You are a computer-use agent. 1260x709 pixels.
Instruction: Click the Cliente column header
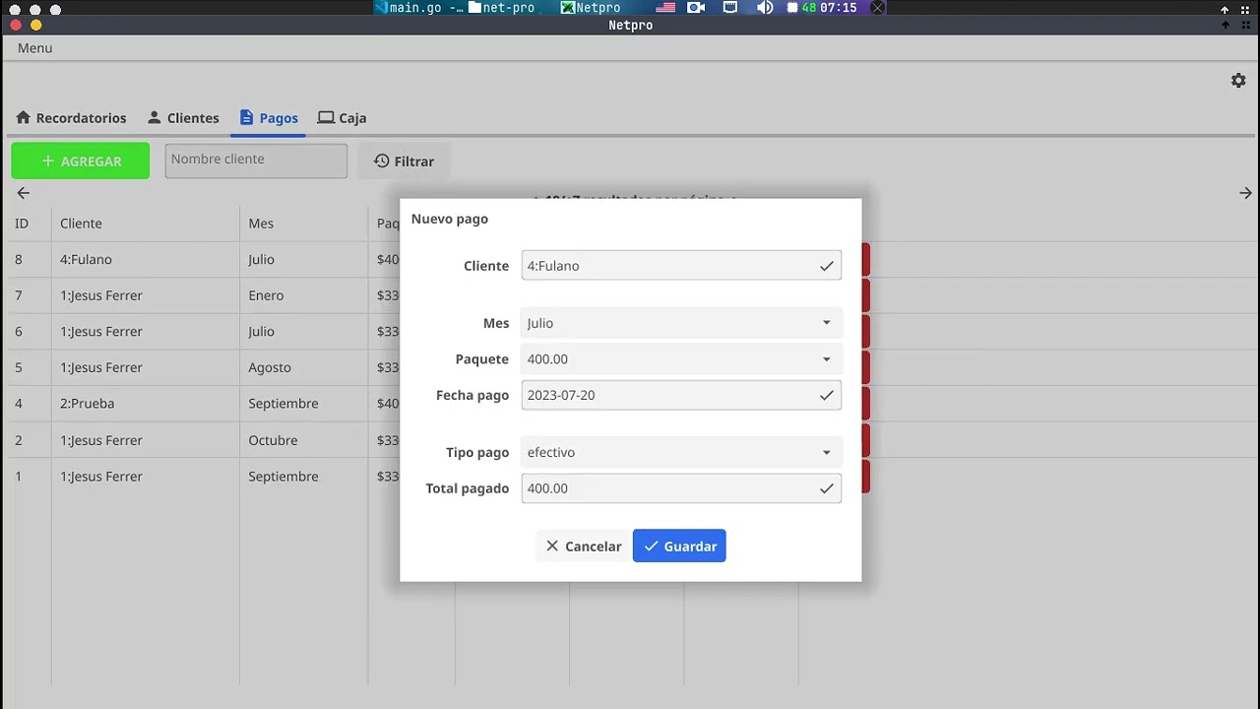click(81, 224)
